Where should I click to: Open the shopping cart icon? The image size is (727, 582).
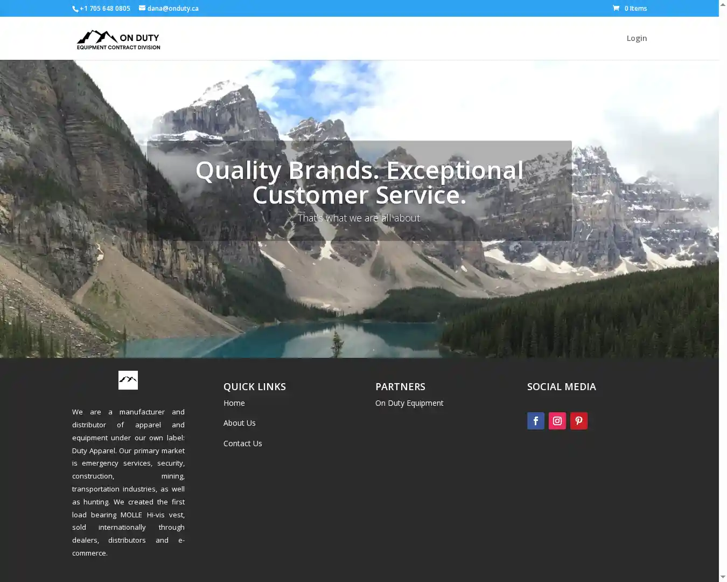[x=616, y=8]
